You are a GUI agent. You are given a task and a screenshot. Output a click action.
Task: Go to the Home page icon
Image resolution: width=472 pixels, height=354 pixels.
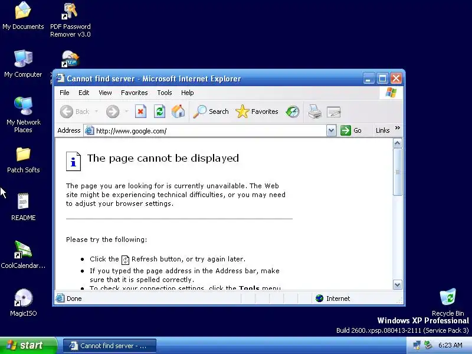[x=178, y=112]
